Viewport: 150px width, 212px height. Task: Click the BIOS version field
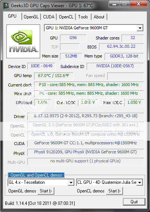coord(121,47)
